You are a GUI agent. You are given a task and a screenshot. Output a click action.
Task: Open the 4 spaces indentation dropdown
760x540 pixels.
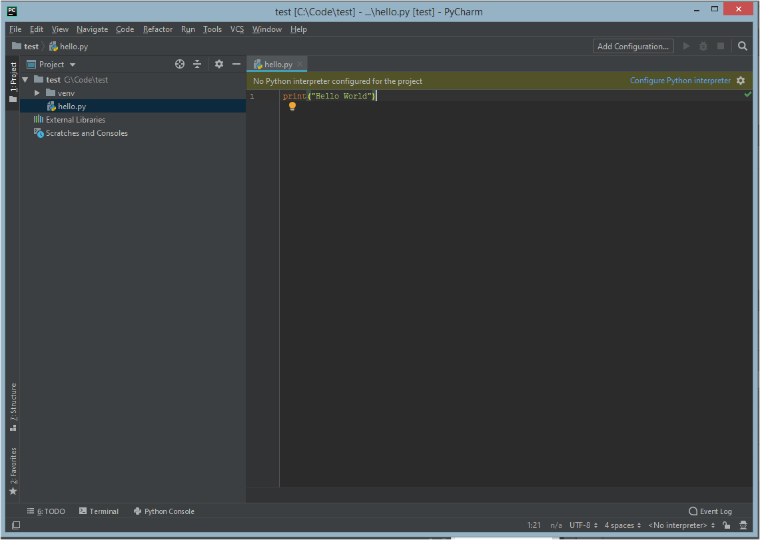click(x=621, y=525)
